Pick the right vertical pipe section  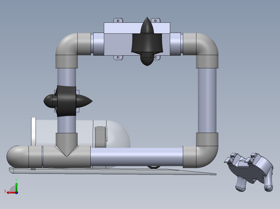pos(207,100)
